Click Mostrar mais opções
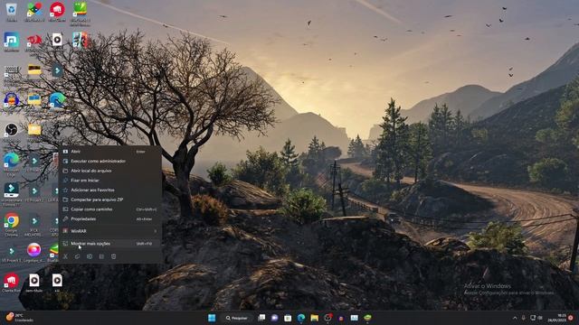 tap(109, 244)
